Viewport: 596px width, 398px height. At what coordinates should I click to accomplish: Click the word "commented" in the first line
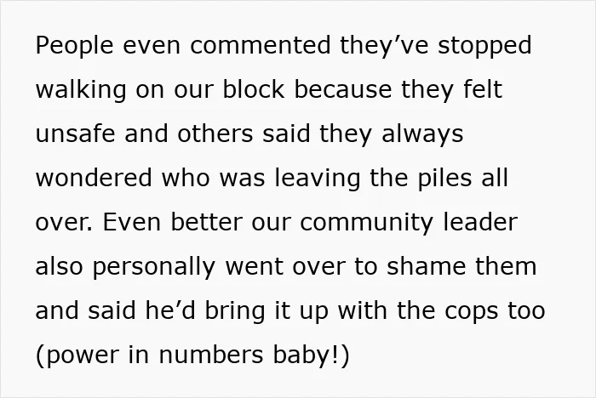(260, 45)
